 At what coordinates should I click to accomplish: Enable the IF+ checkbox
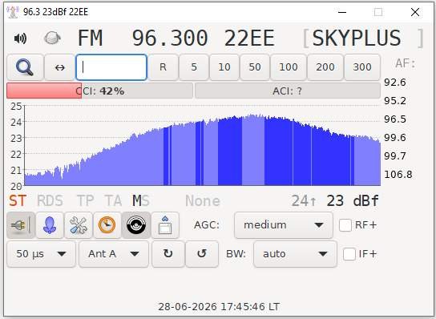(x=349, y=254)
